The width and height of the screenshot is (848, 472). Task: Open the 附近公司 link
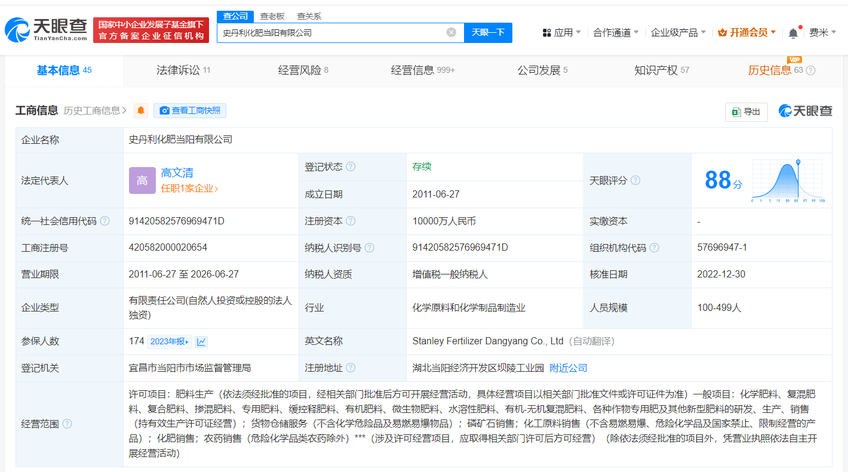coord(569,368)
